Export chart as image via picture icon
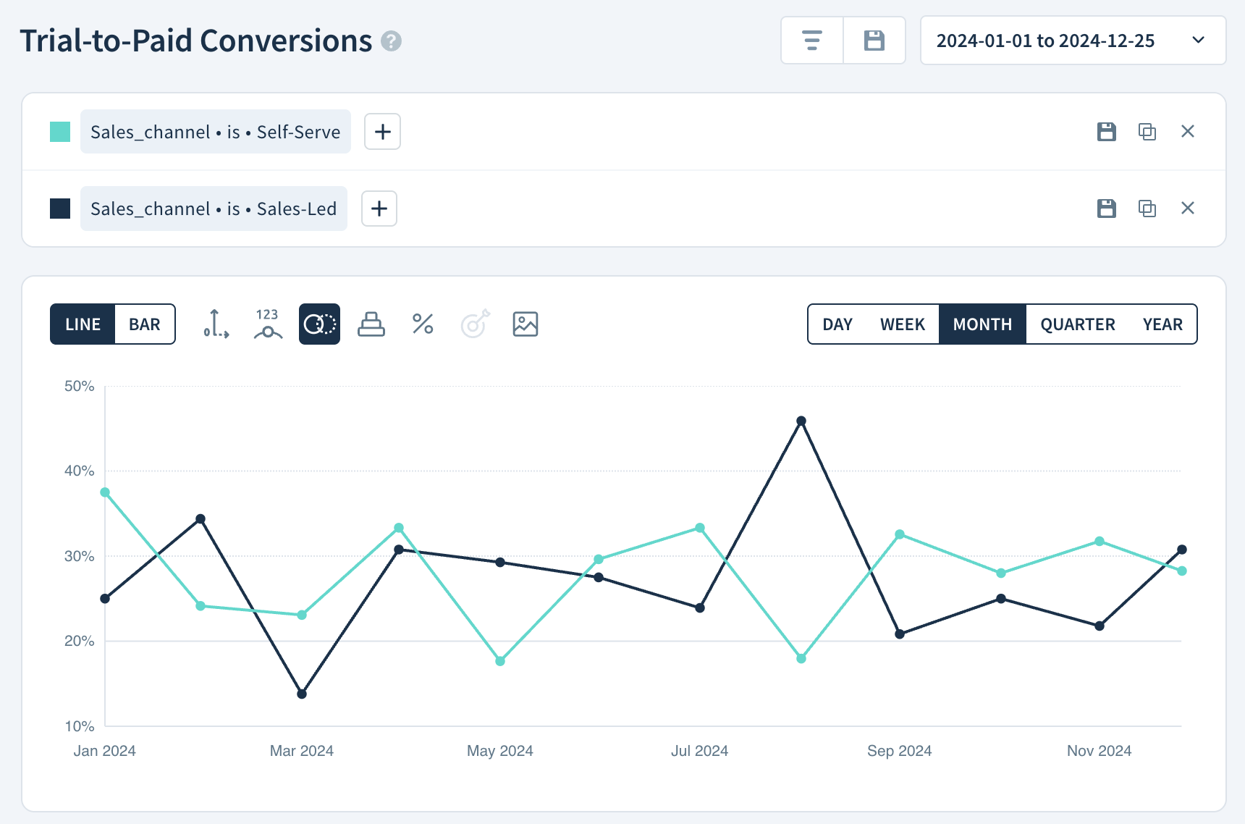Image resolution: width=1245 pixels, height=824 pixels. pyautogui.click(x=525, y=324)
